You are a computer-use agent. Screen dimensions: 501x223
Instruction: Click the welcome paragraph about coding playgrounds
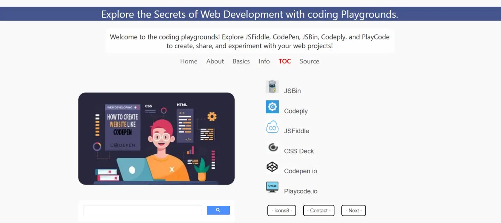click(x=250, y=41)
